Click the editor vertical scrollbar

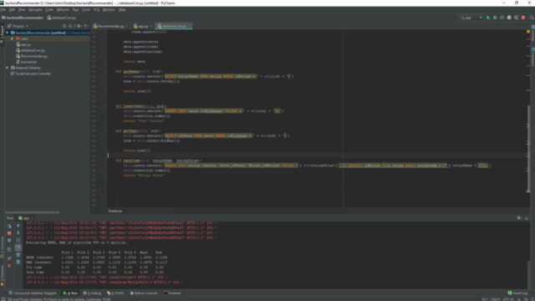coord(528,149)
